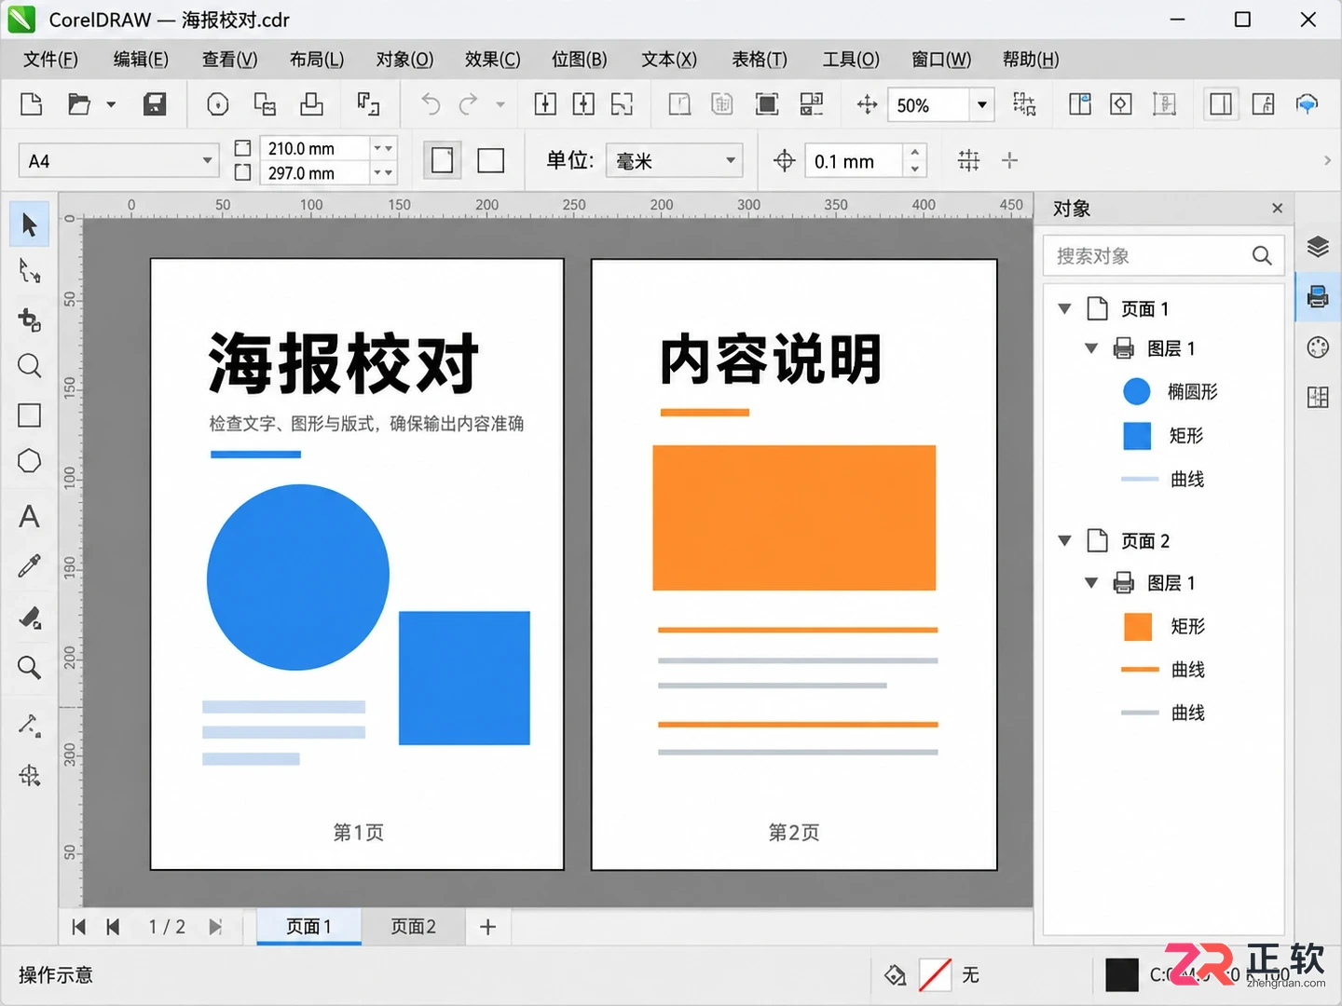Open the 文件(F) menu
The width and height of the screenshot is (1342, 1006).
pos(51,60)
